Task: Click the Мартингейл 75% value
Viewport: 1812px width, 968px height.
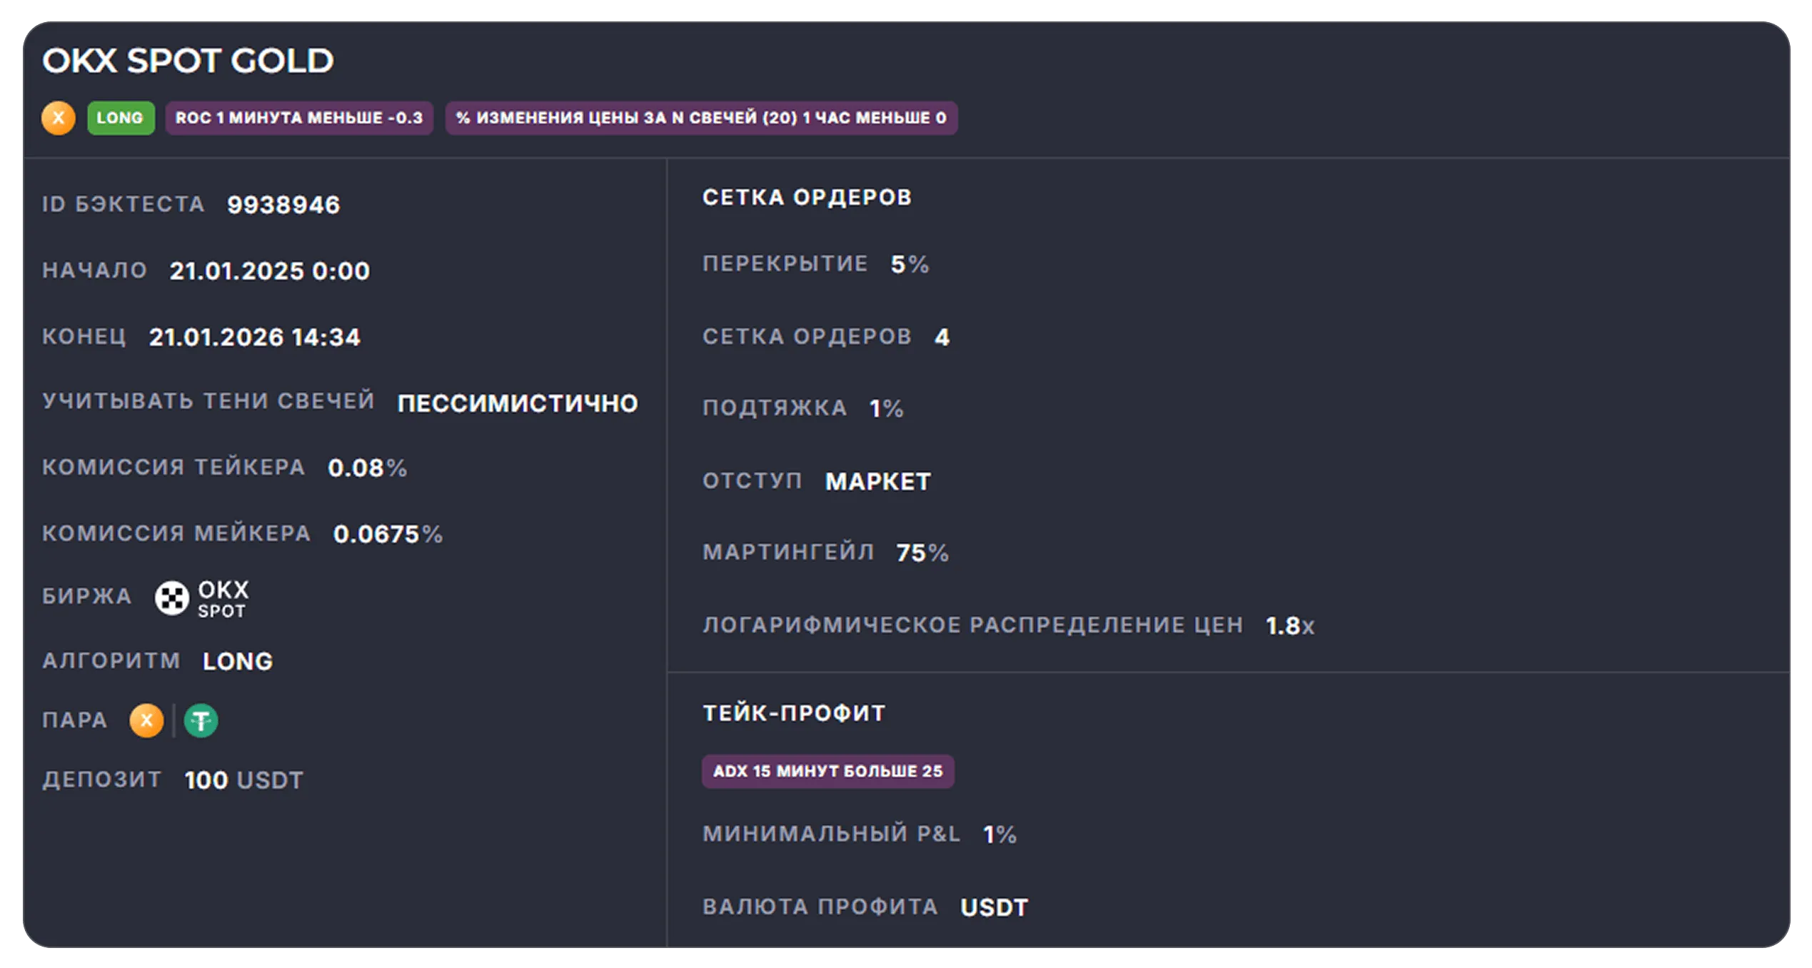Action: (x=922, y=553)
